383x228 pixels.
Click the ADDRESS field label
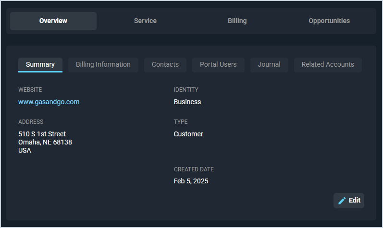click(x=31, y=122)
